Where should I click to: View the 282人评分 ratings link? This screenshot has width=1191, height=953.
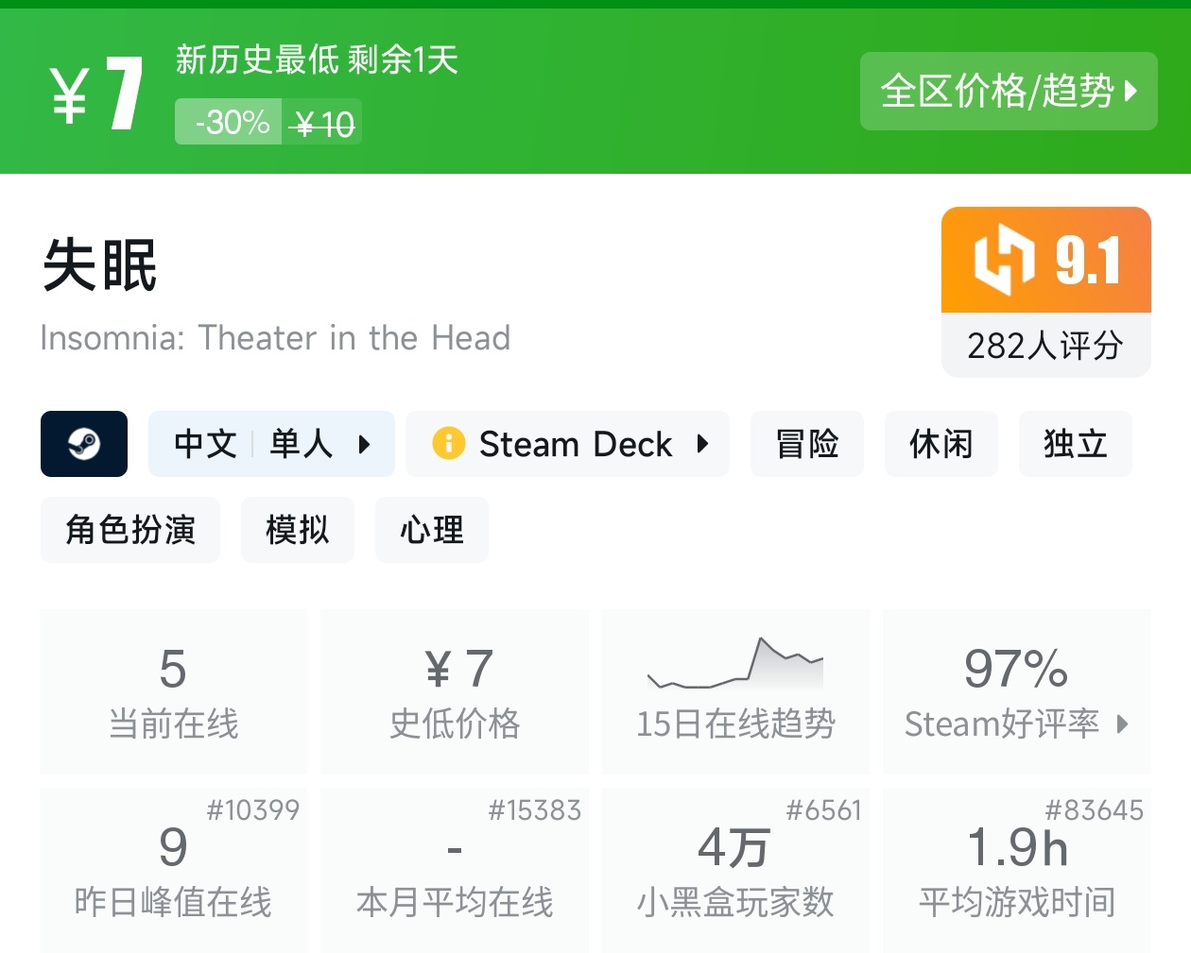pyautogui.click(x=1045, y=347)
